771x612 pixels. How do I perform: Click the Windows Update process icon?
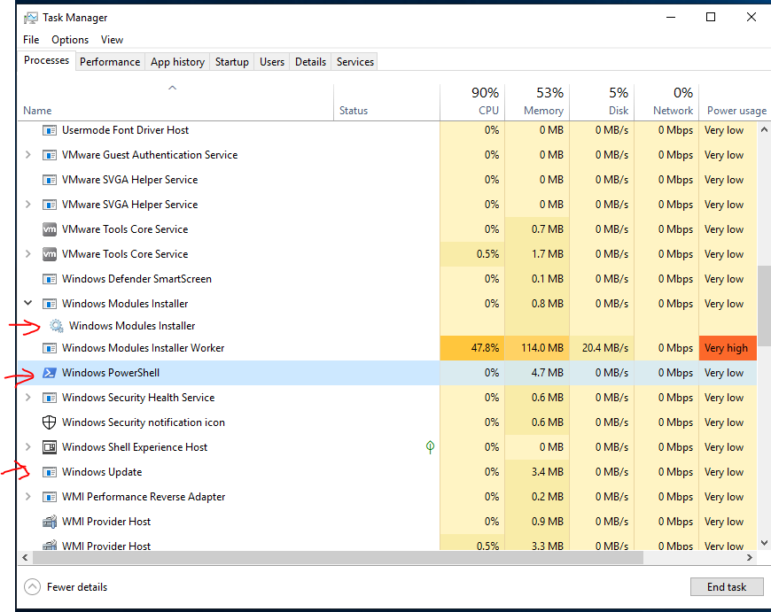point(49,472)
